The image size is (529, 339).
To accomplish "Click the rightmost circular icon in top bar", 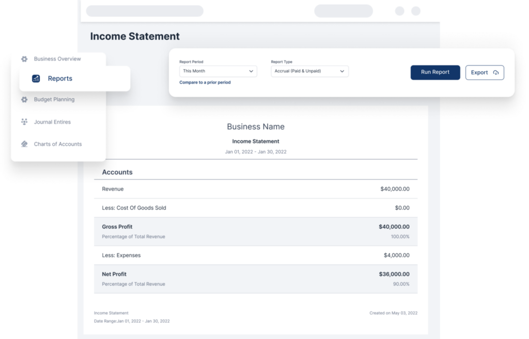I will (x=415, y=11).
